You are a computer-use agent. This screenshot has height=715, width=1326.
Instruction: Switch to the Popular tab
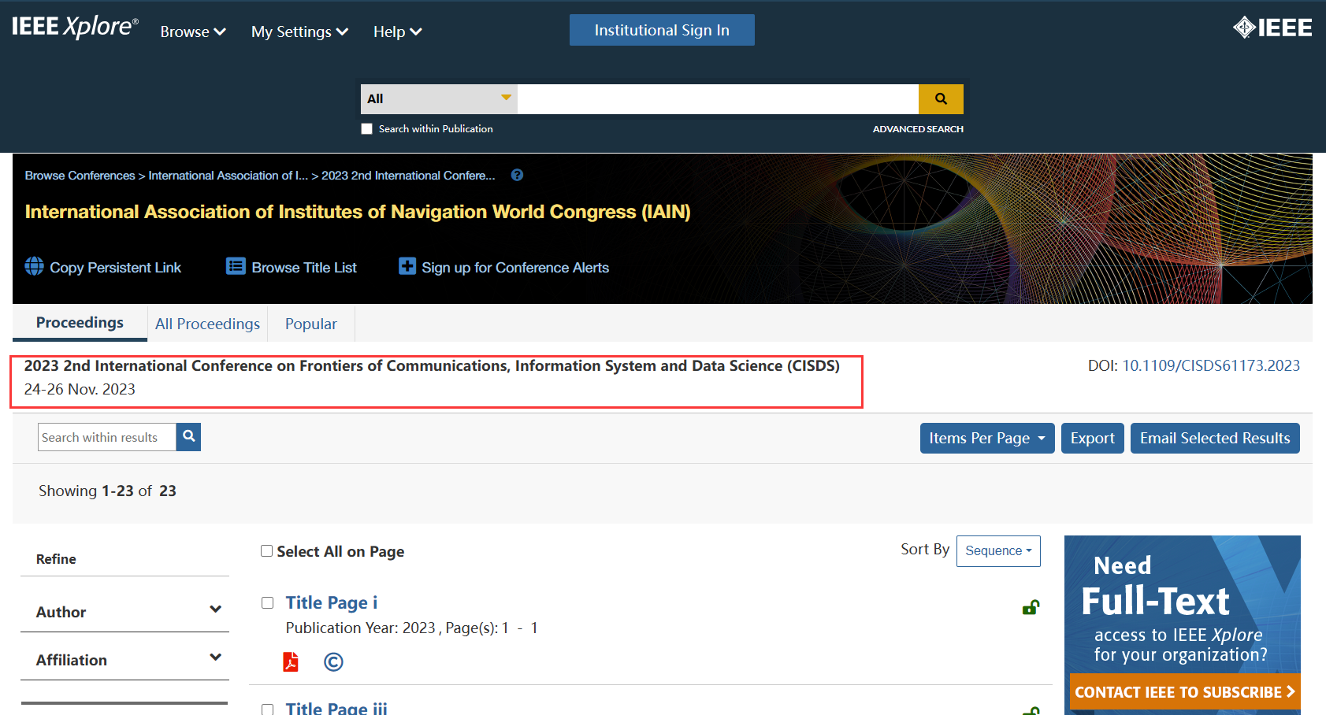[311, 324]
